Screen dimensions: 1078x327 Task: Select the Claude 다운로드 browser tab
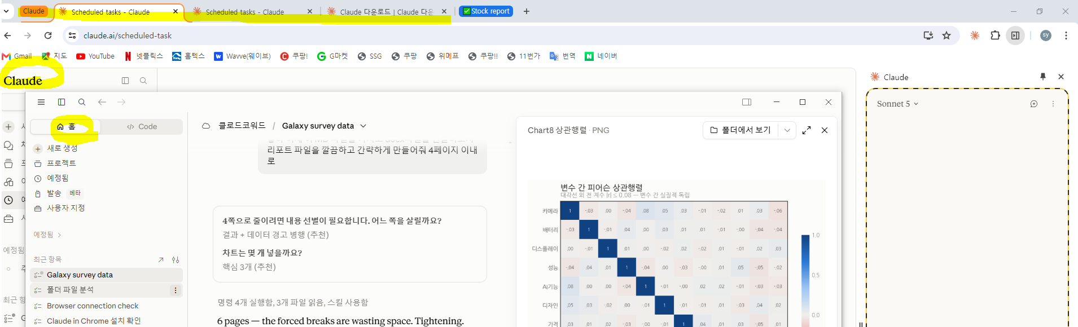click(x=387, y=12)
